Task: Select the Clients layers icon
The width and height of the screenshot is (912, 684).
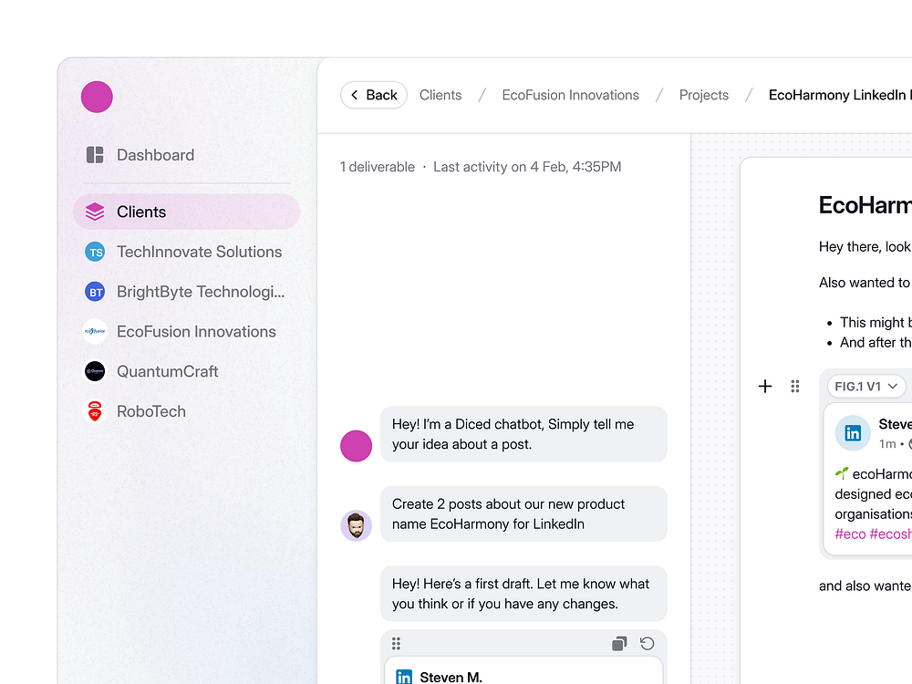Action: pyautogui.click(x=95, y=212)
